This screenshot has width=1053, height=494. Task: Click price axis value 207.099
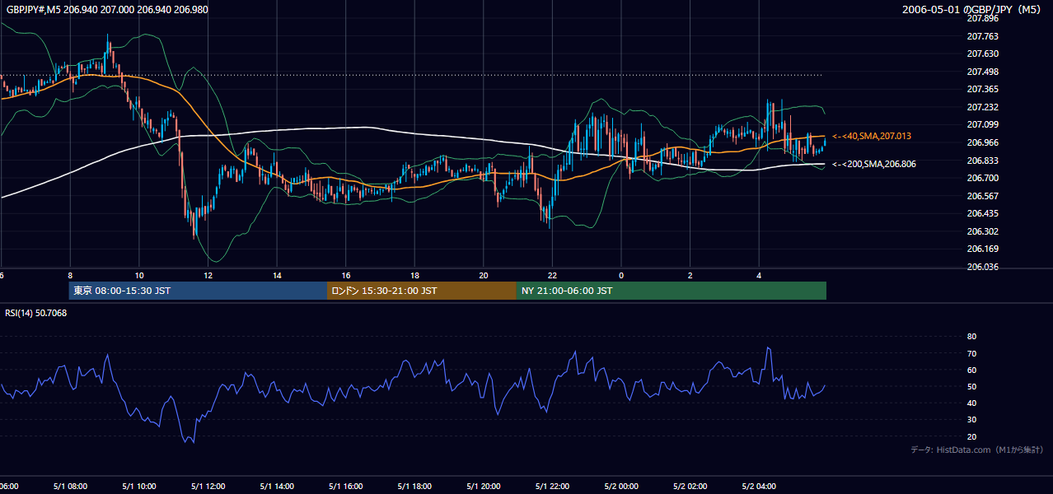click(x=982, y=124)
